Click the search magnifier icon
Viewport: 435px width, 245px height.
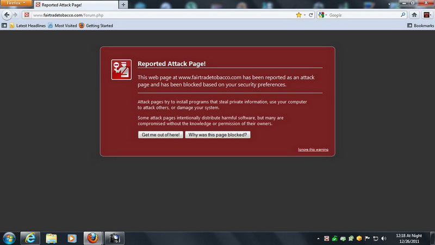click(x=403, y=15)
